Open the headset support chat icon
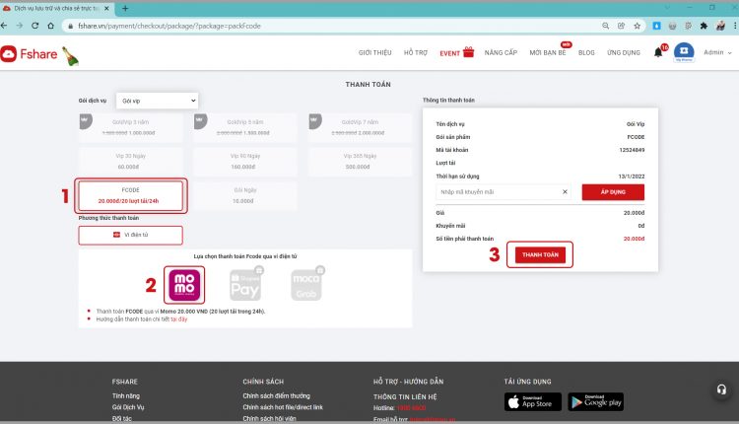 (x=721, y=389)
